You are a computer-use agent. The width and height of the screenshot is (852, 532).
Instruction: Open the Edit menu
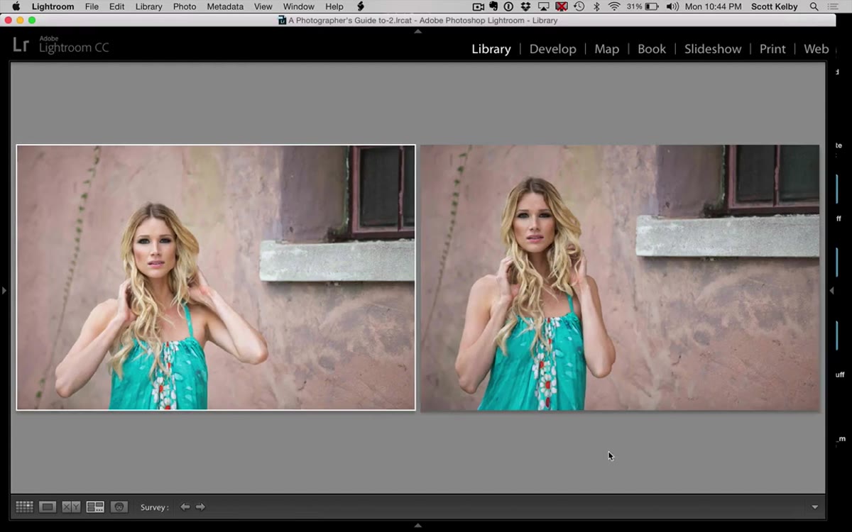(x=116, y=6)
